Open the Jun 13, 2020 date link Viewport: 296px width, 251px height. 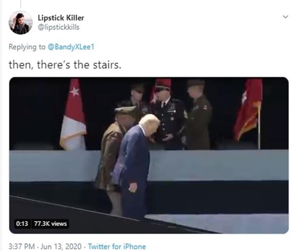pos(61,247)
